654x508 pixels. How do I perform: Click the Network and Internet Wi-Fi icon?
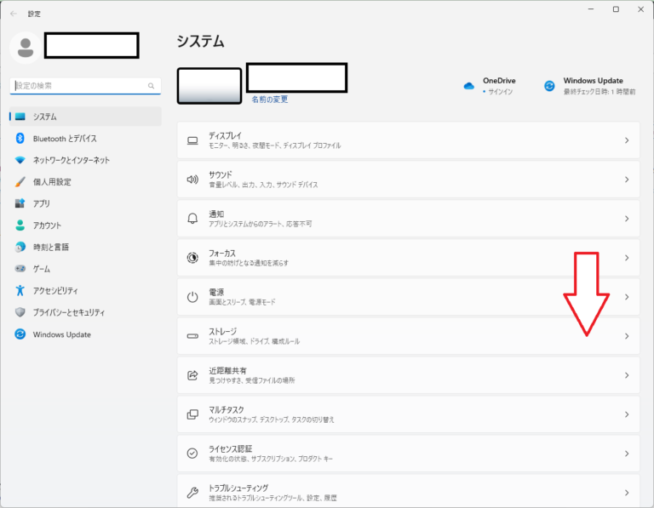20,160
